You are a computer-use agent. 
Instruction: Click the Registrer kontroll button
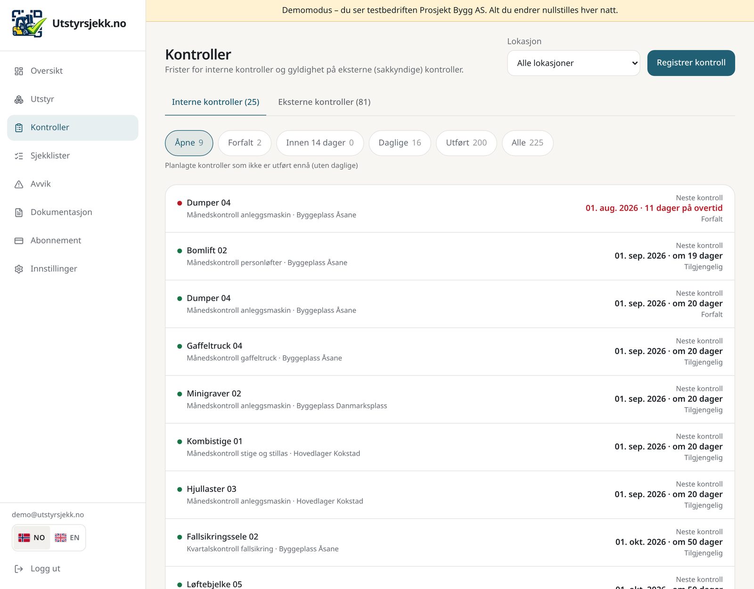click(691, 63)
